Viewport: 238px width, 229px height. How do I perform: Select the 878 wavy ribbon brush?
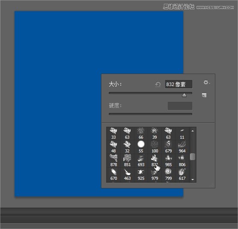[113, 161]
